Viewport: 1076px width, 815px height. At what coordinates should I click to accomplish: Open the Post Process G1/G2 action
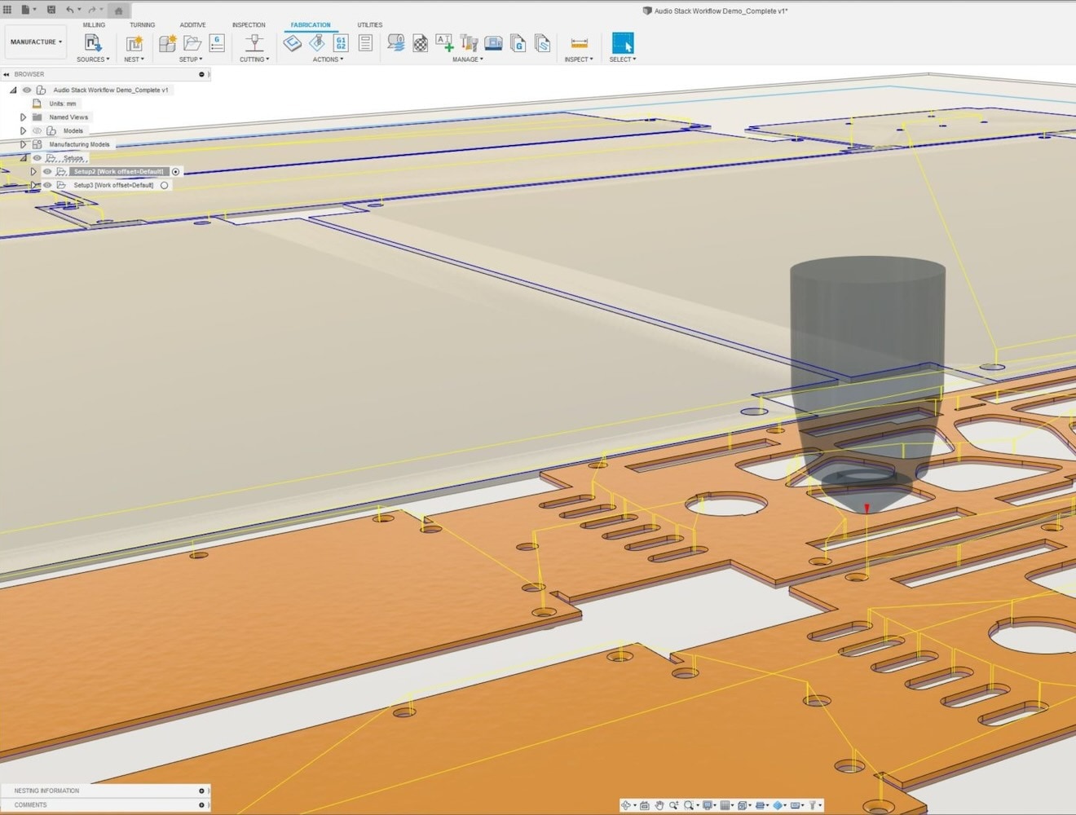pos(339,44)
